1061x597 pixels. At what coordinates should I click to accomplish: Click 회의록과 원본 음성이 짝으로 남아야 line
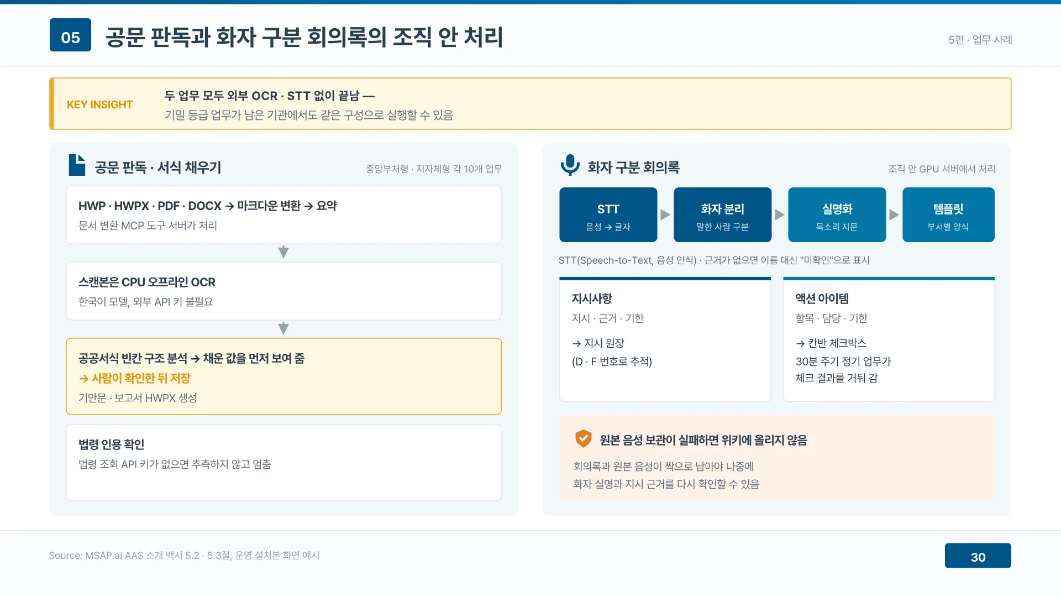(x=663, y=466)
